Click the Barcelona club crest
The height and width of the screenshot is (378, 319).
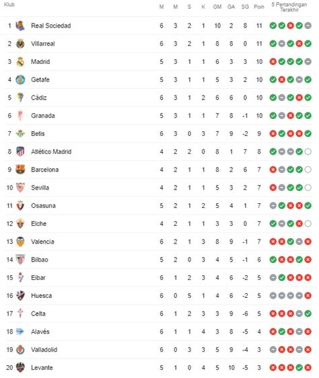tap(20, 169)
